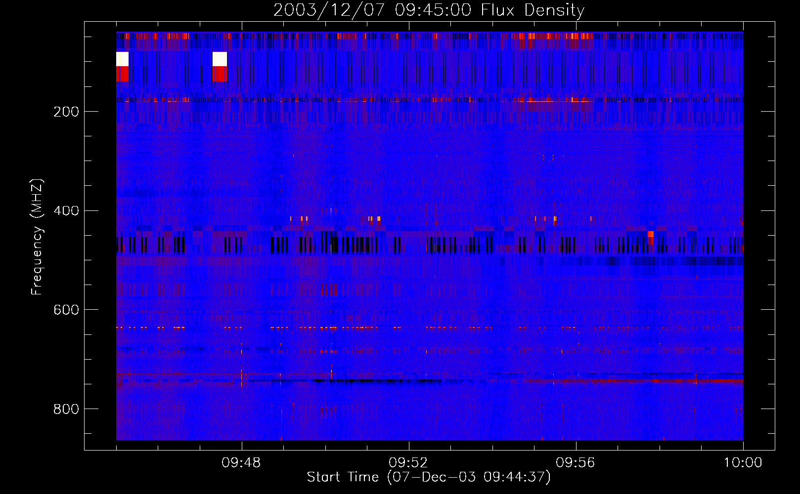Click the 400 MHz tick label

(x=66, y=211)
